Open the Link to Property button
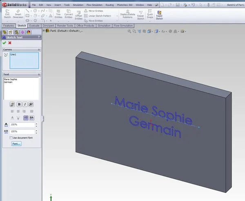The height and width of the screenshot is (201, 245). [12, 104]
